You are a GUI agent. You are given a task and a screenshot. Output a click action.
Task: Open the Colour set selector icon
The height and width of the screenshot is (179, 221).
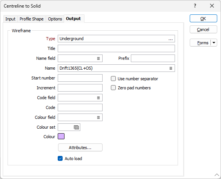[77, 127]
